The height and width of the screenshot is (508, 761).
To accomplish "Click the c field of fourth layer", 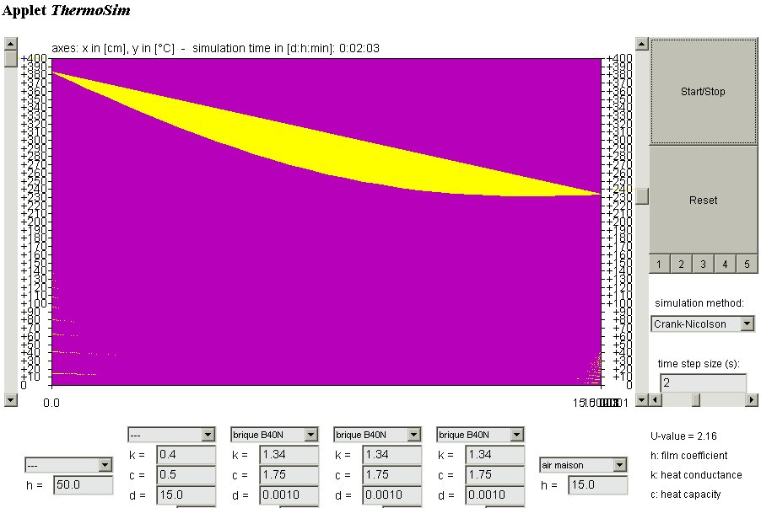I will pos(494,474).
